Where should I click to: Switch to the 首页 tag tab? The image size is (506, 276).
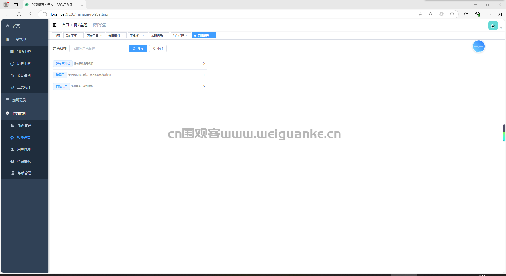coord(57,36)
